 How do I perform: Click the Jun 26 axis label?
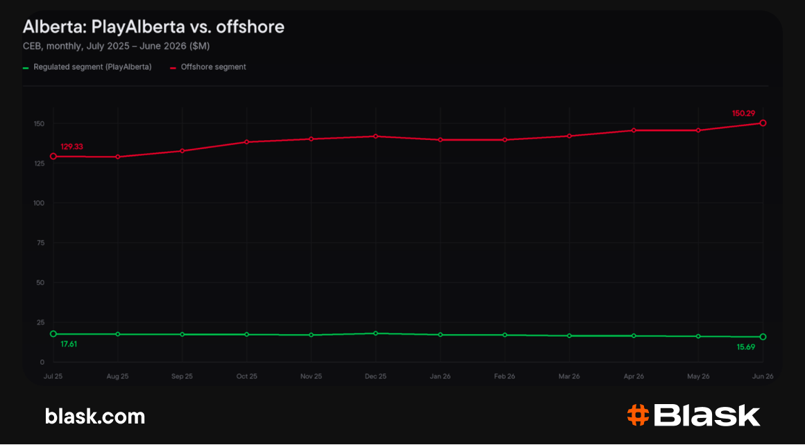[763, 376]
